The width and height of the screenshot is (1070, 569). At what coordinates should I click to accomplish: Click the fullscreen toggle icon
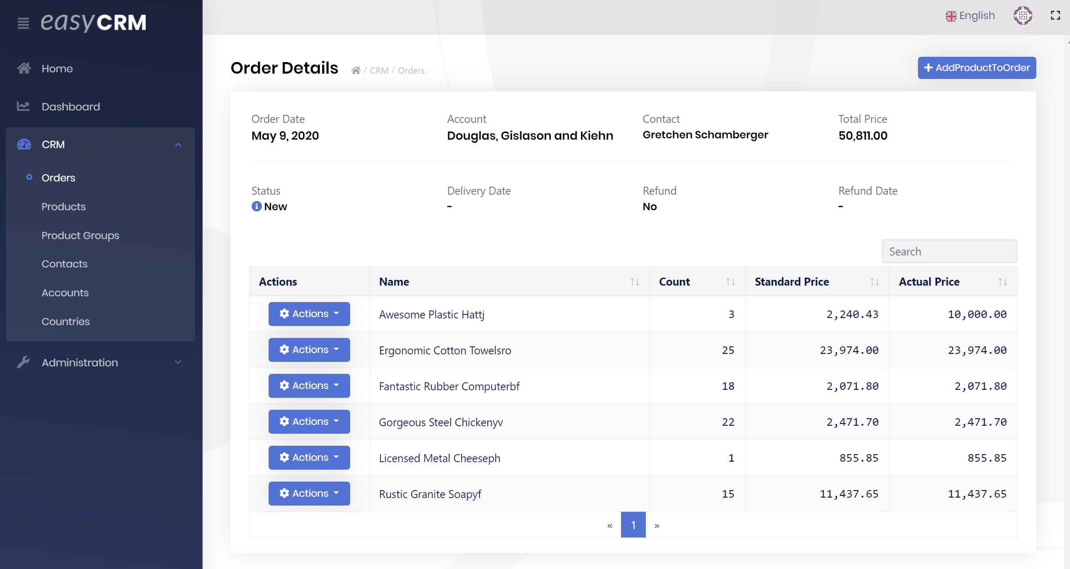(x=1055, y=16)
